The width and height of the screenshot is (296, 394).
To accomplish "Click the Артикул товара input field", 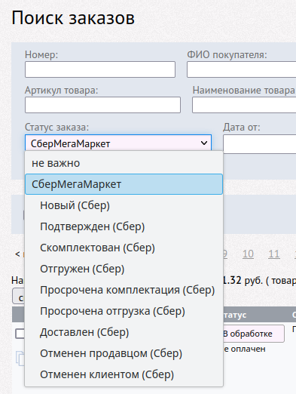I will 102,105.
